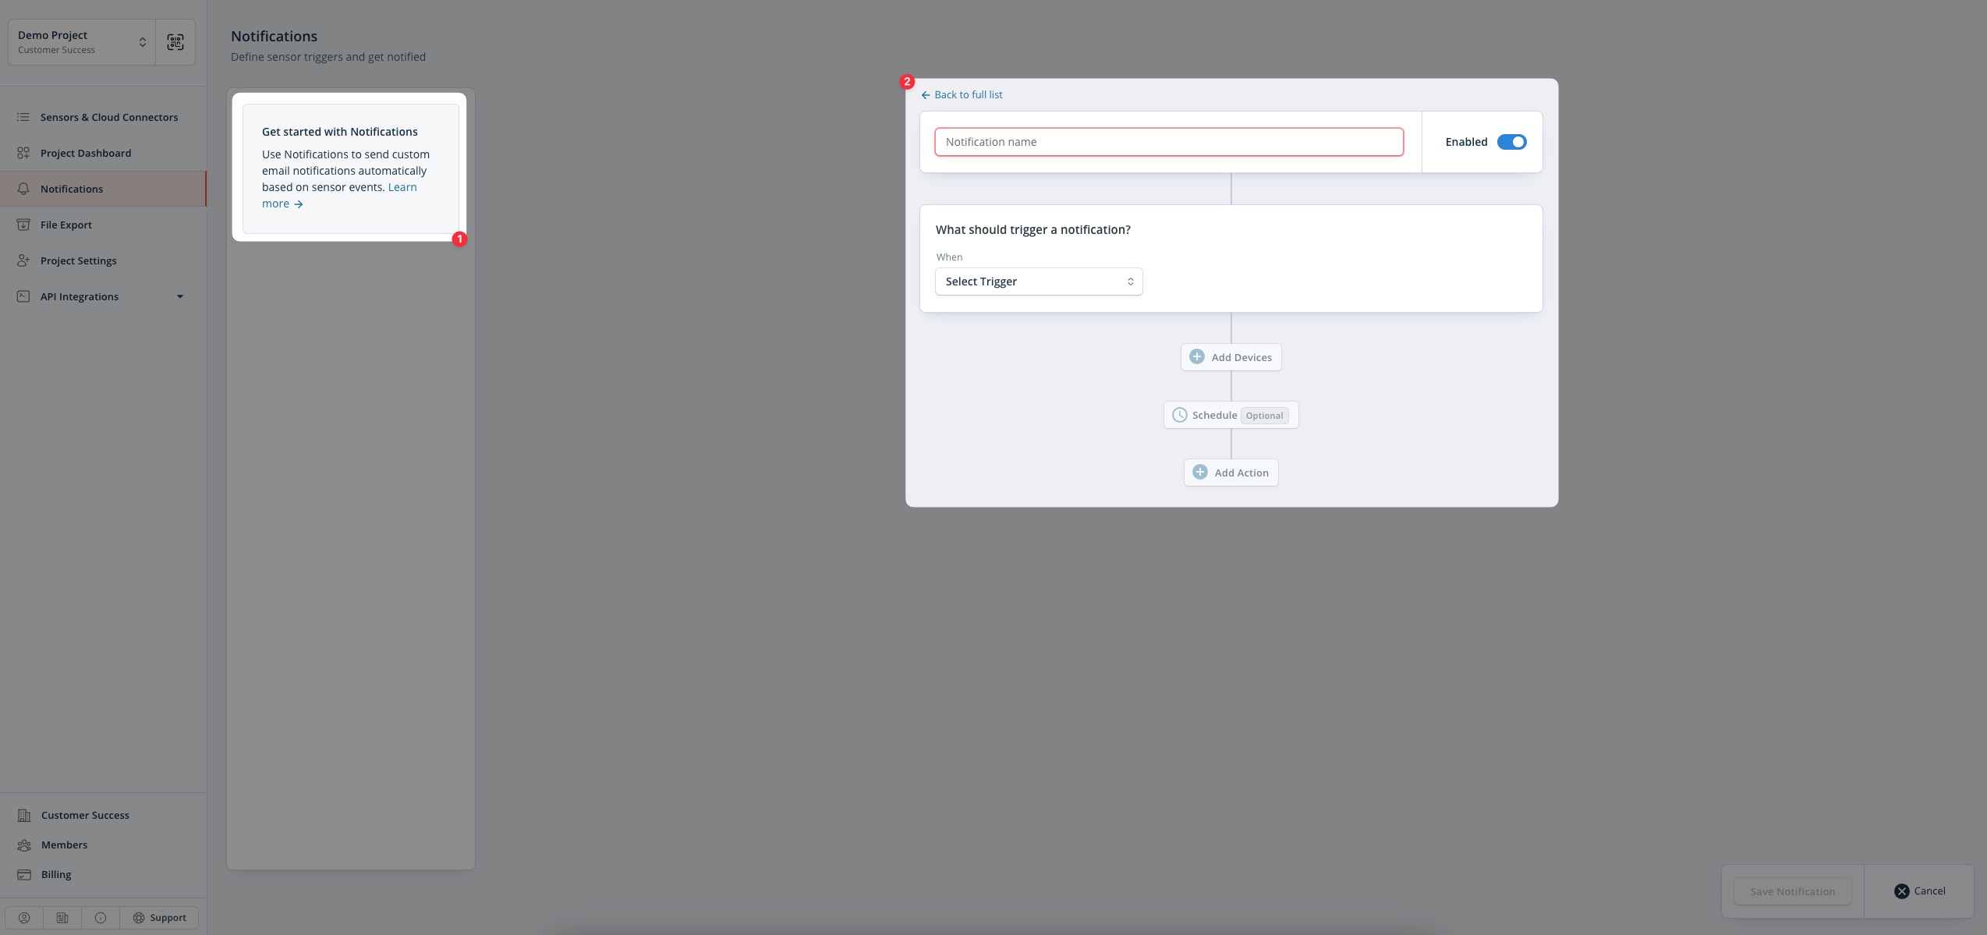Click the Support lifebuoy button
This screenshot has height=935, width=1987.
(x=159, y=918)
